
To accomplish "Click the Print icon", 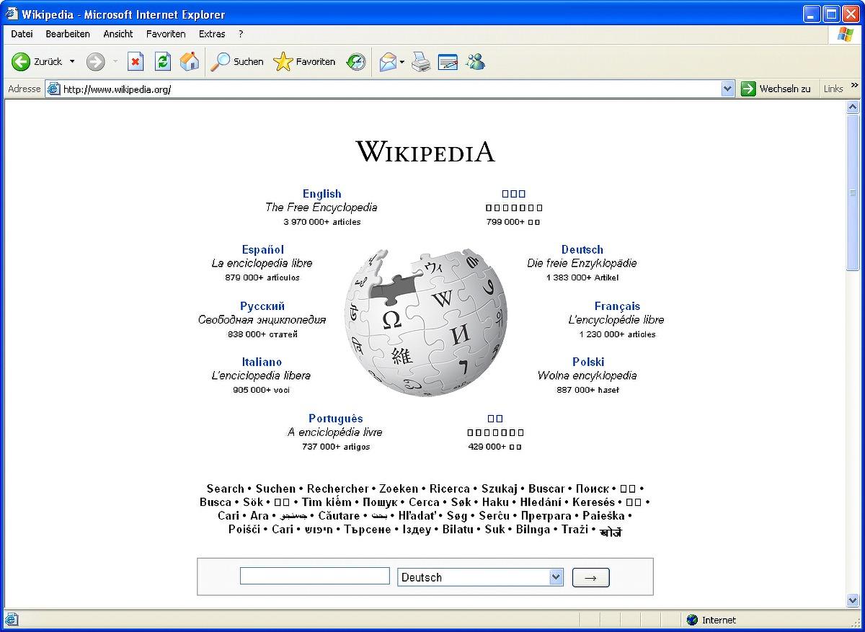I will click(421, 61).
